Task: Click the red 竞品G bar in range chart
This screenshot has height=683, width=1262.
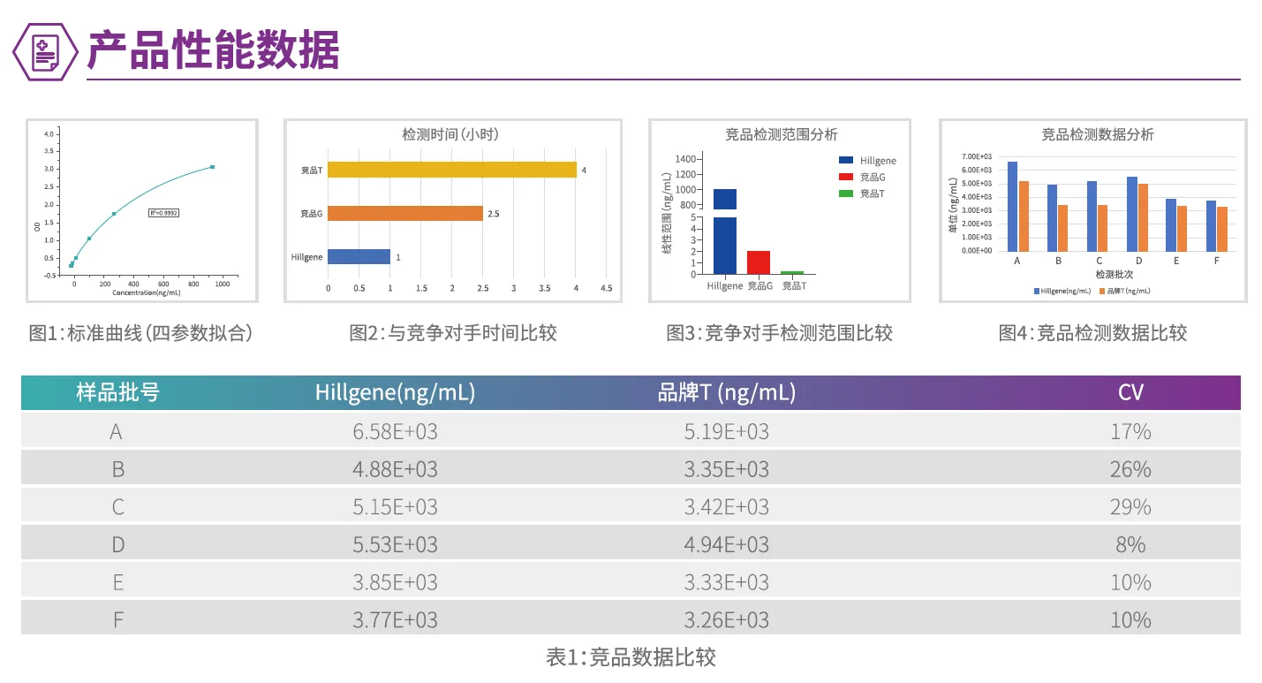Action: tap(759, 262)
